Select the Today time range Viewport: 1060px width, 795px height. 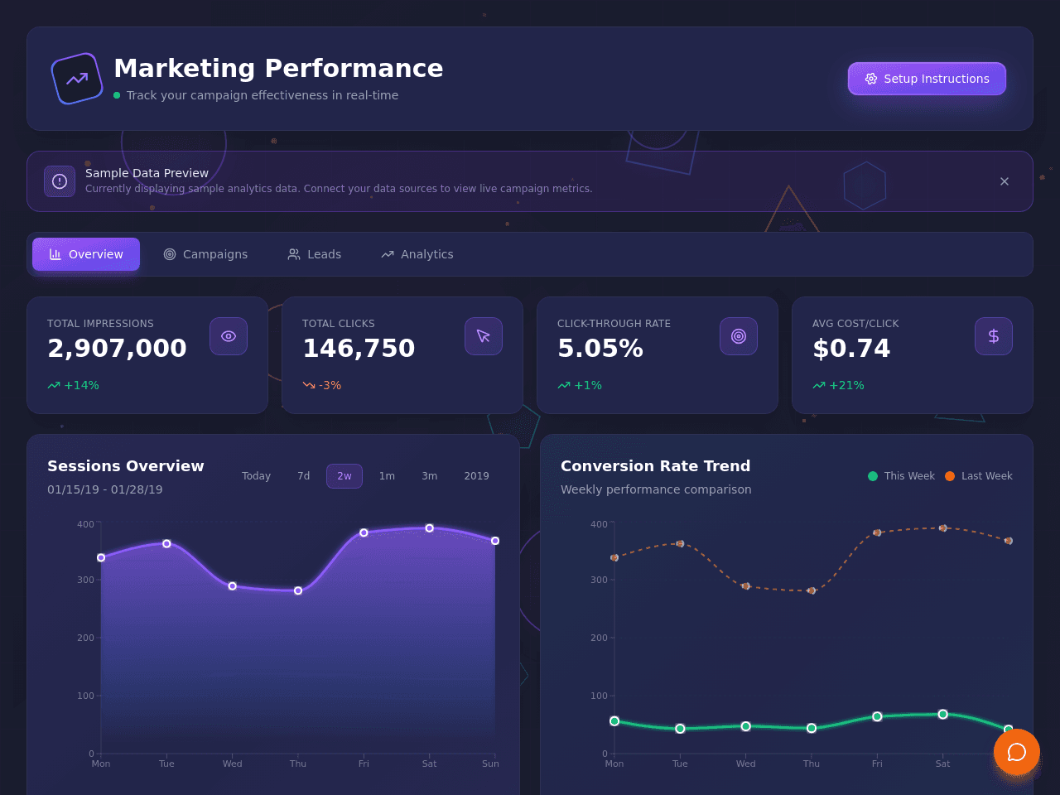pyautogui.click(x=256, y=476)
